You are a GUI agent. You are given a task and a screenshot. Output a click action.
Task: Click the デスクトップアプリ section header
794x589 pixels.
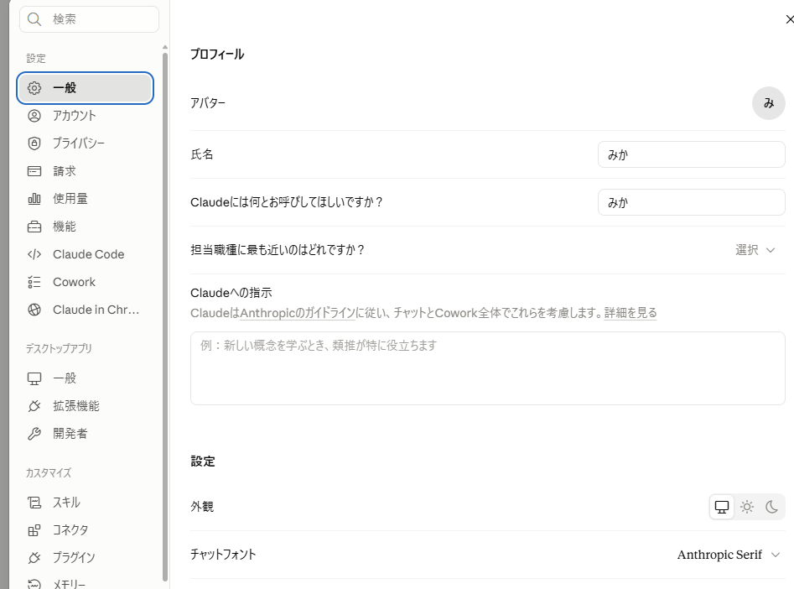tap(59, 349)
